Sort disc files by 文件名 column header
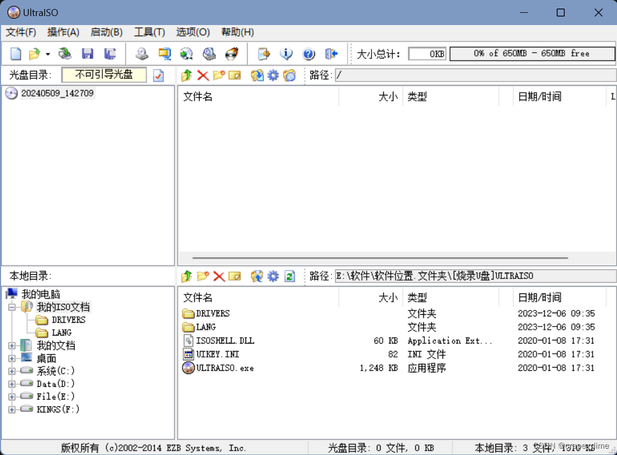The height and width of the screenshot is (455, 617). click(x=258, y=97)
